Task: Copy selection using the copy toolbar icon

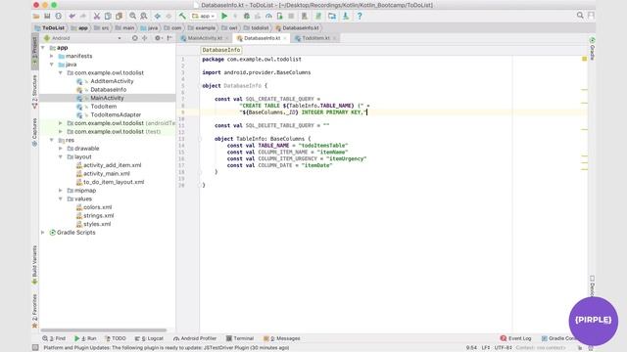Action: 108,16
